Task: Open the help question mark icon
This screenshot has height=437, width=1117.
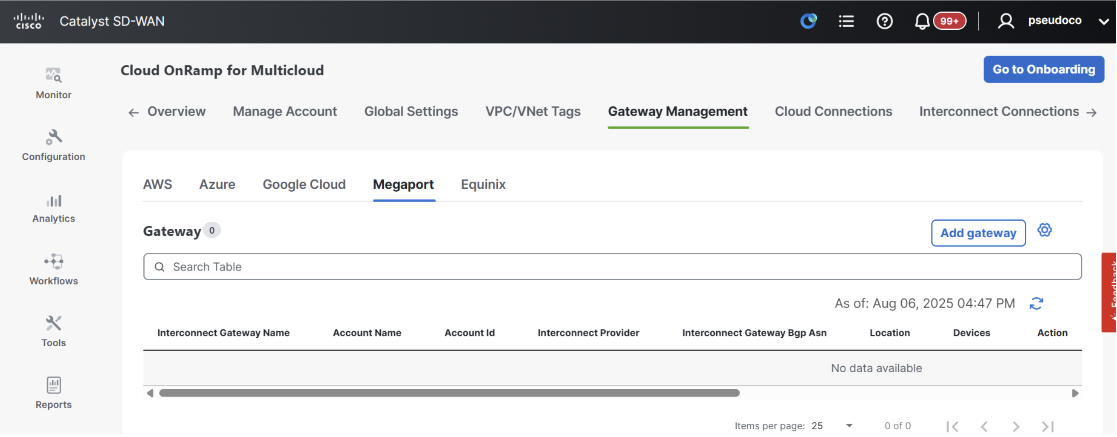Action: [885, 21]
